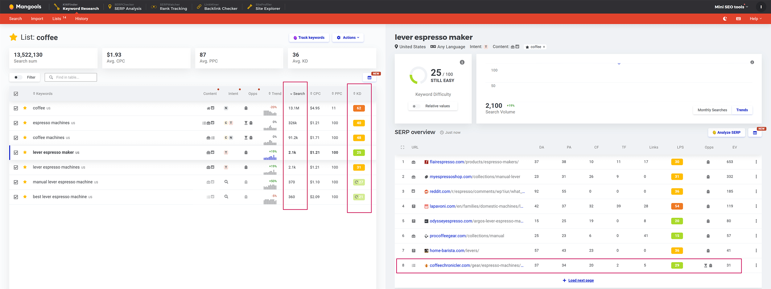The width and height of the screenshot is (771, 289).
Task: Switch to Trends chart tab
Action: [x=742, y=110]
